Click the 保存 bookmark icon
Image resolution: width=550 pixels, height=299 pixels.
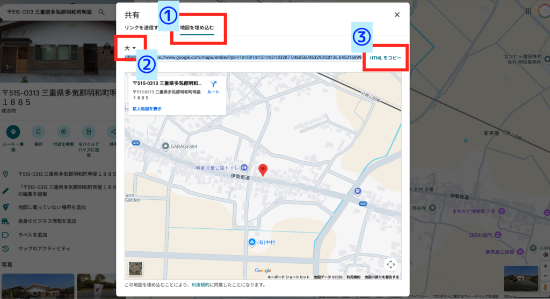tap(38, 131)
